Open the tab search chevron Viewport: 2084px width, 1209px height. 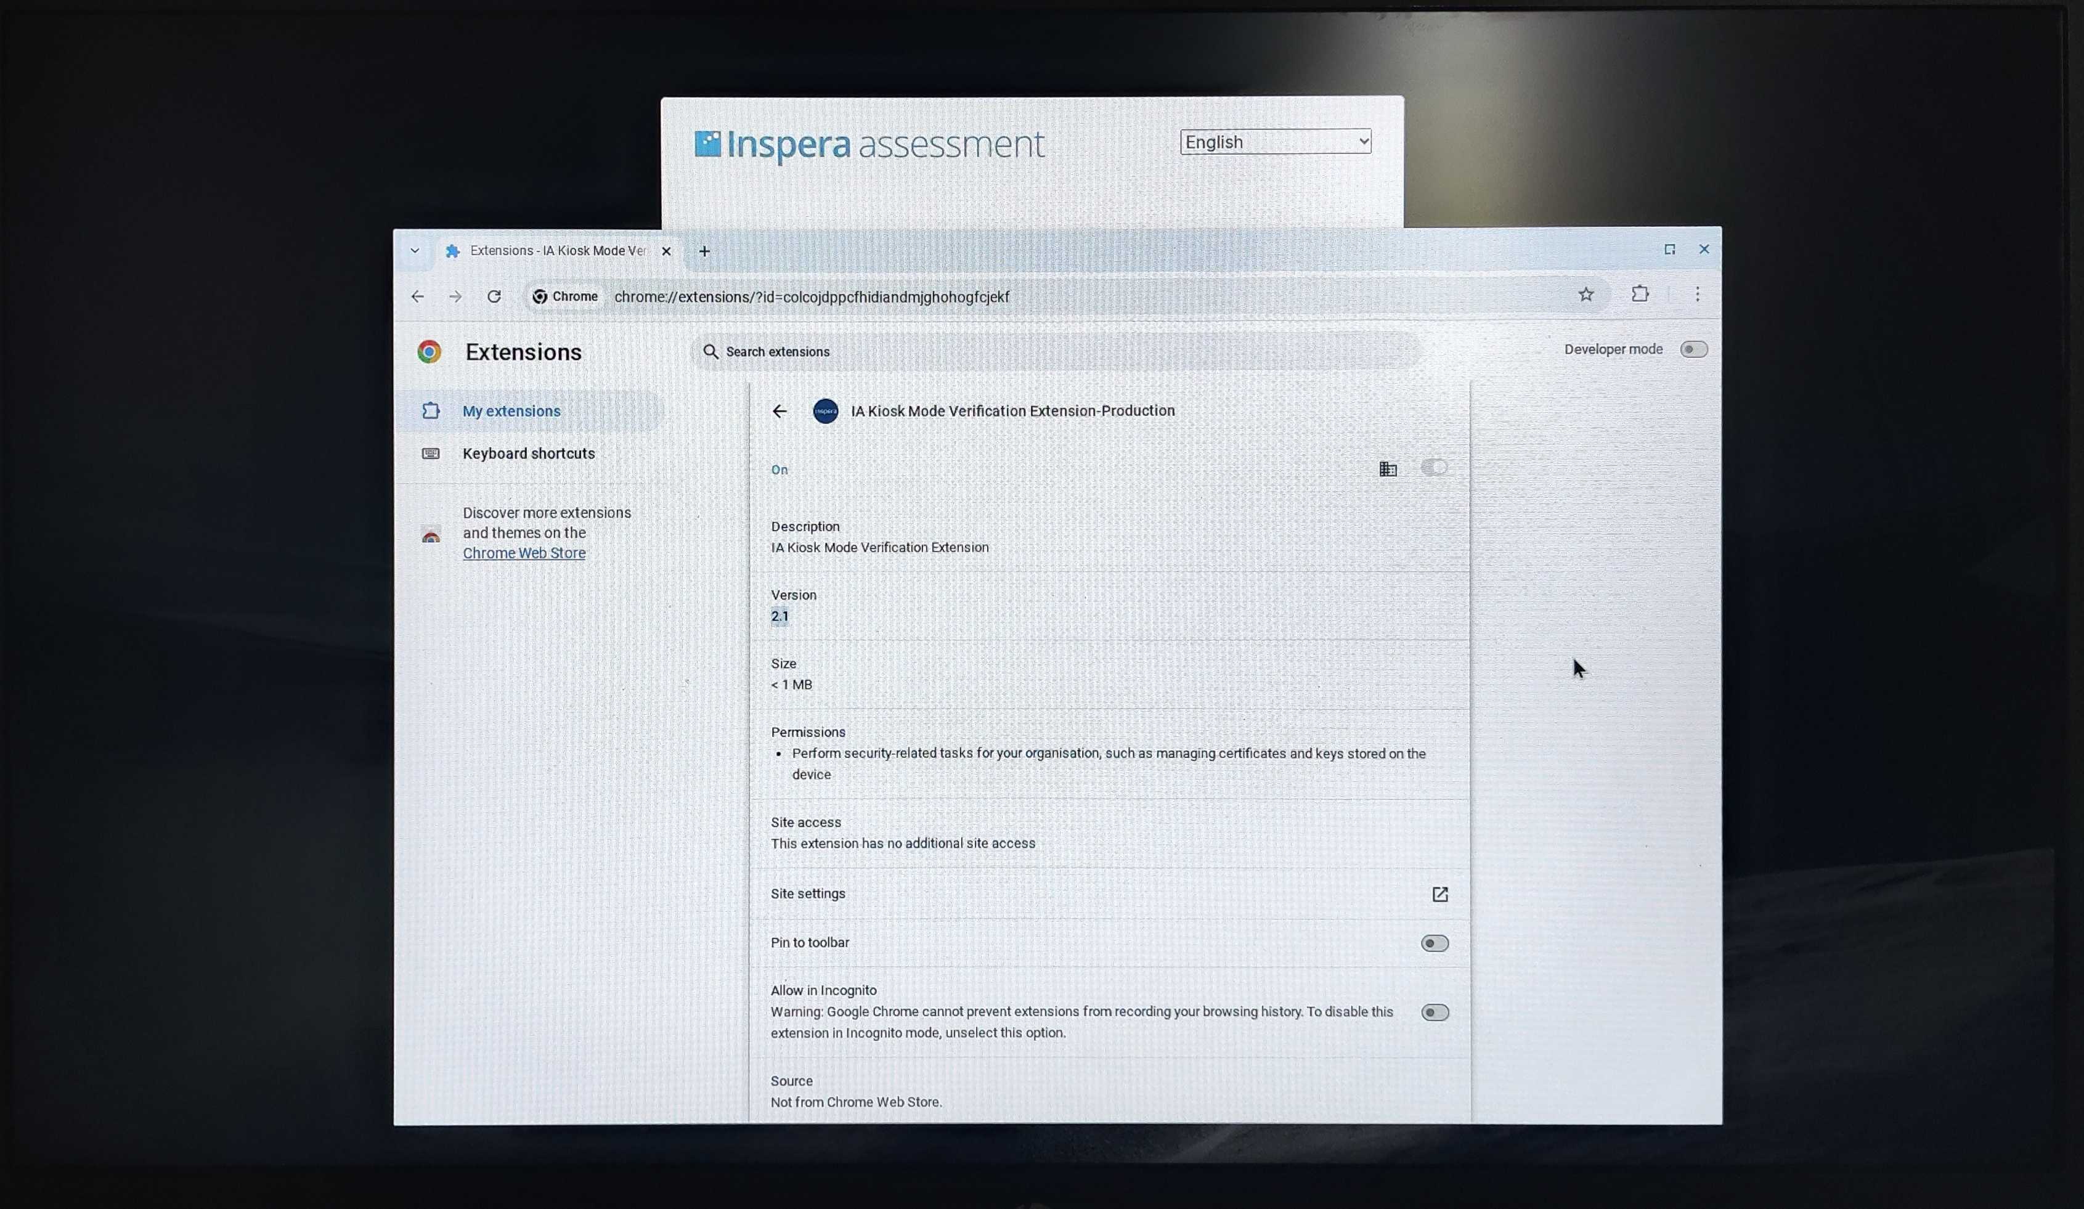coord(414,251)
